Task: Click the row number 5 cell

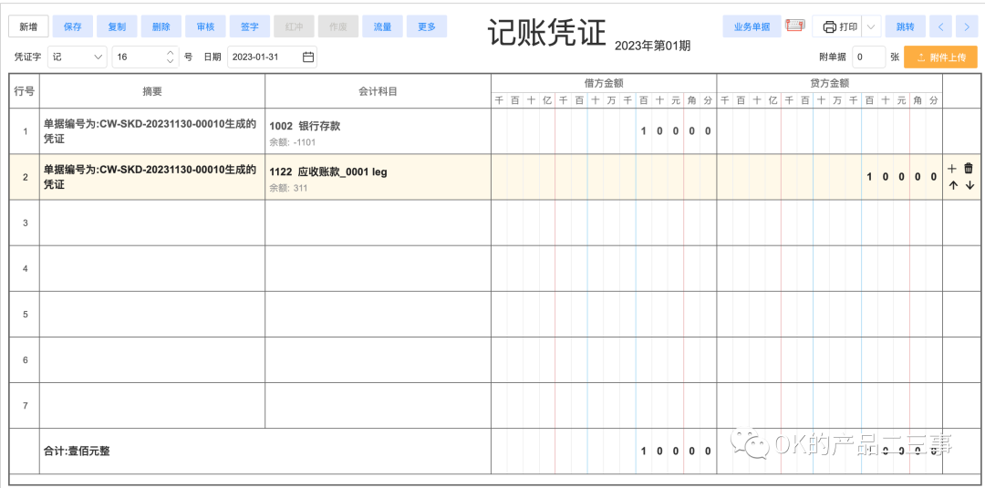Action: (25, 314)
